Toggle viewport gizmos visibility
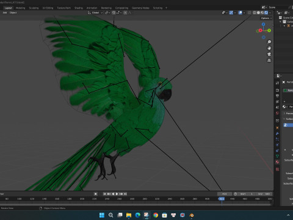Screen dimensions: 293x220 pyautogui.click(x=231, y=13)
